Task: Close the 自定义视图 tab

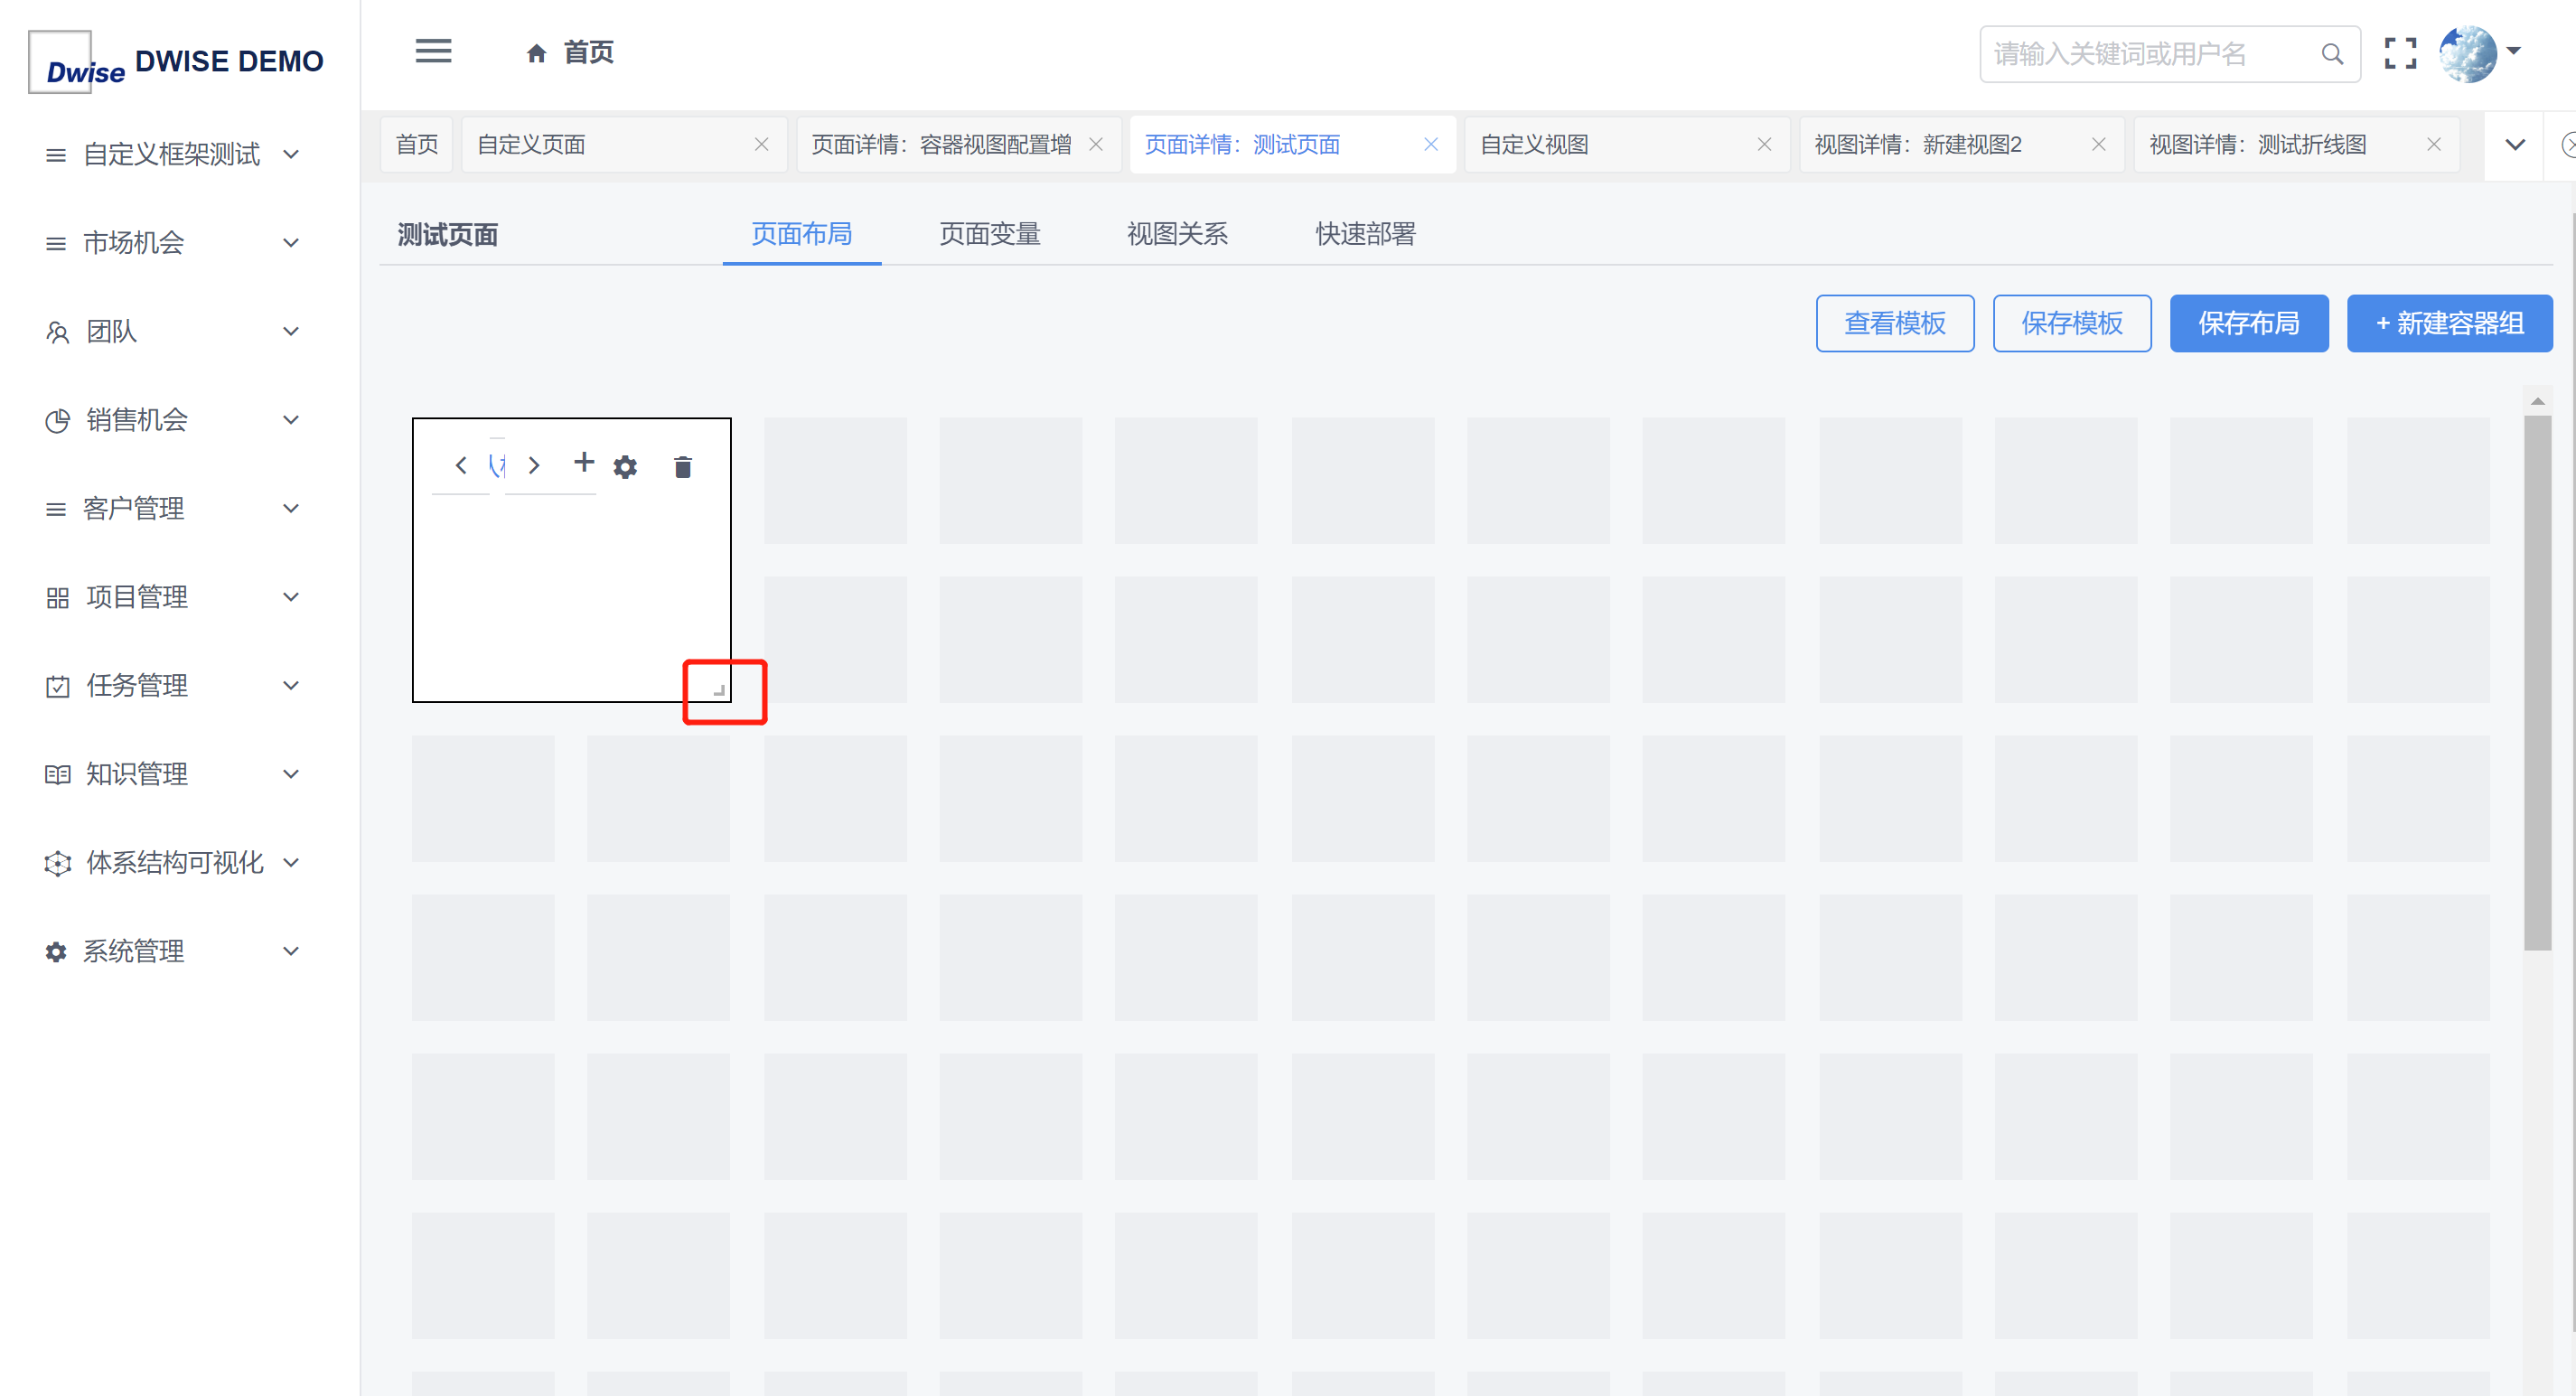Action: tap(1764, 145)
